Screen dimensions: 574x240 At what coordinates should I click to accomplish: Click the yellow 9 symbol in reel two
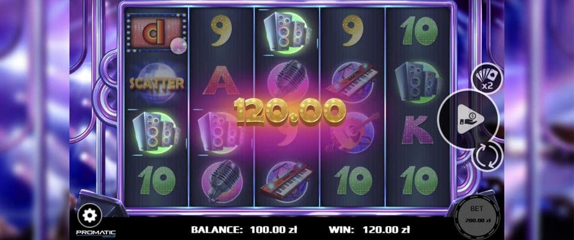222,30
